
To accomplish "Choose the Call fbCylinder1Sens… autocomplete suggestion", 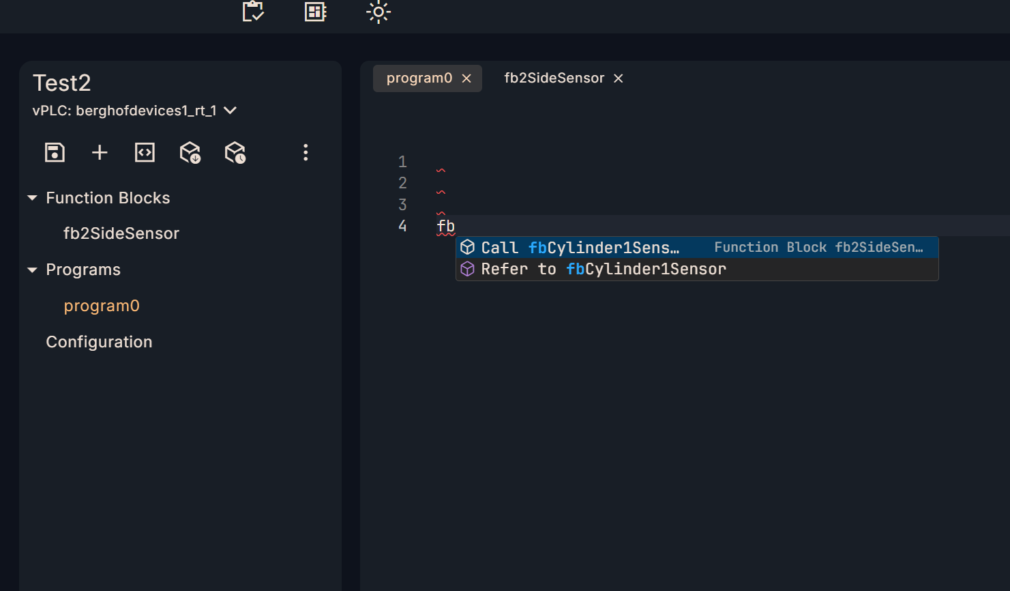I will click(x=580, y=248).
